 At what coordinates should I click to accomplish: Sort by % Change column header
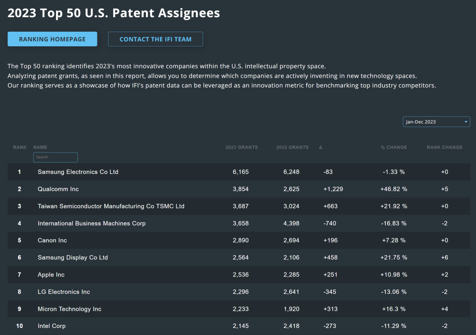[394, 147]
